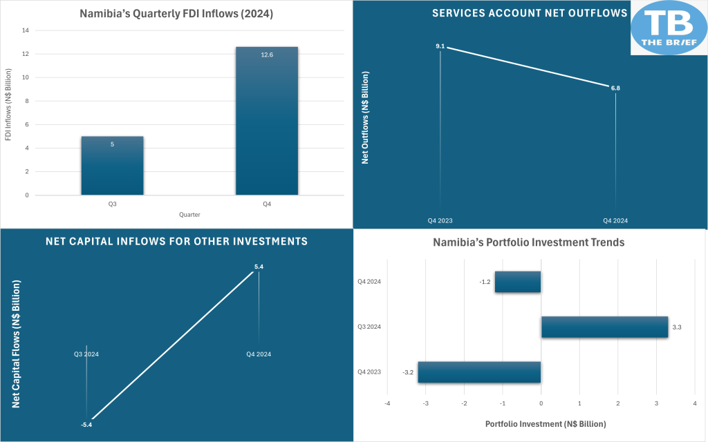Viewport: 708px width, 442px height.
Task: Click the 'FDI Inflows (N$ Billion)' axis title
Action: pyautogui.click(x=8, y=105)
